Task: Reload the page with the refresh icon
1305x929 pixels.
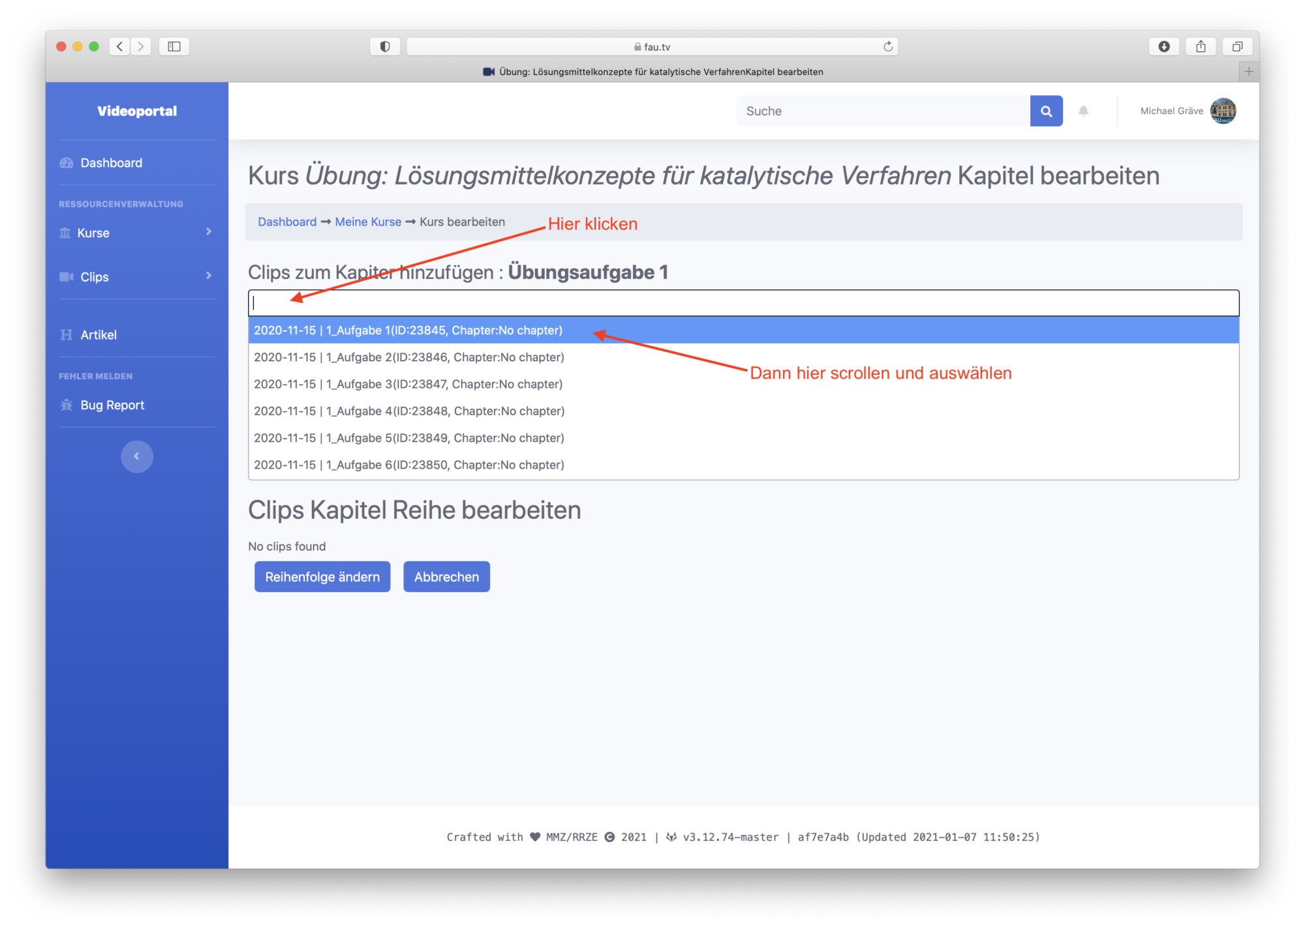Action: pos(887,46)
